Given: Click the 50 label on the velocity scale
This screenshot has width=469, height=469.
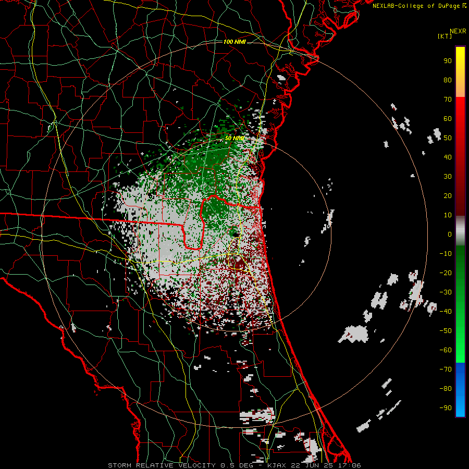Looking at the screenshot, I should tap(448, 138).
